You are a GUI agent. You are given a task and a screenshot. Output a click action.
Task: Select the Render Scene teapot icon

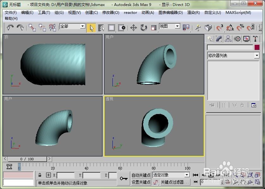tap(208, 28)
